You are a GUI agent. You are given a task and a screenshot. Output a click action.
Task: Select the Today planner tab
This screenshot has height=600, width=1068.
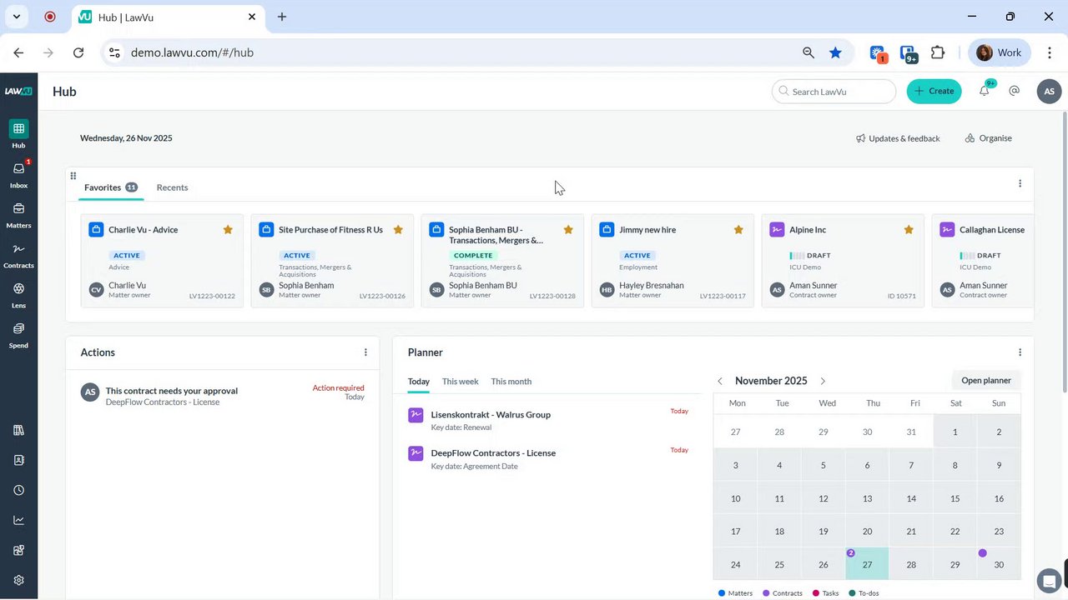coord(419,382)
